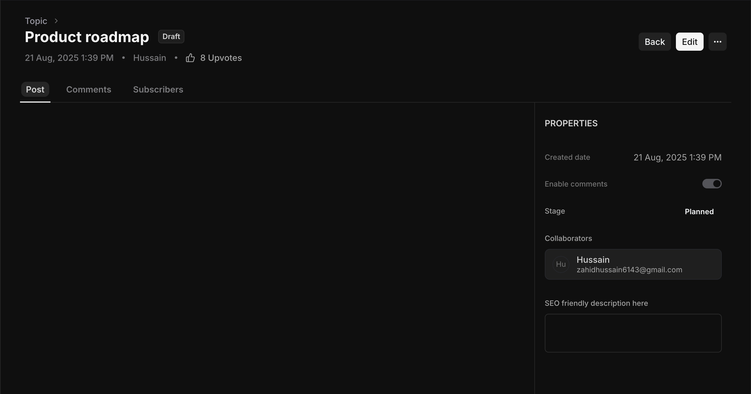Open the Stage dropdown showing Planned
The width and height of the screenshot is (751, 394).
[699, 212]
